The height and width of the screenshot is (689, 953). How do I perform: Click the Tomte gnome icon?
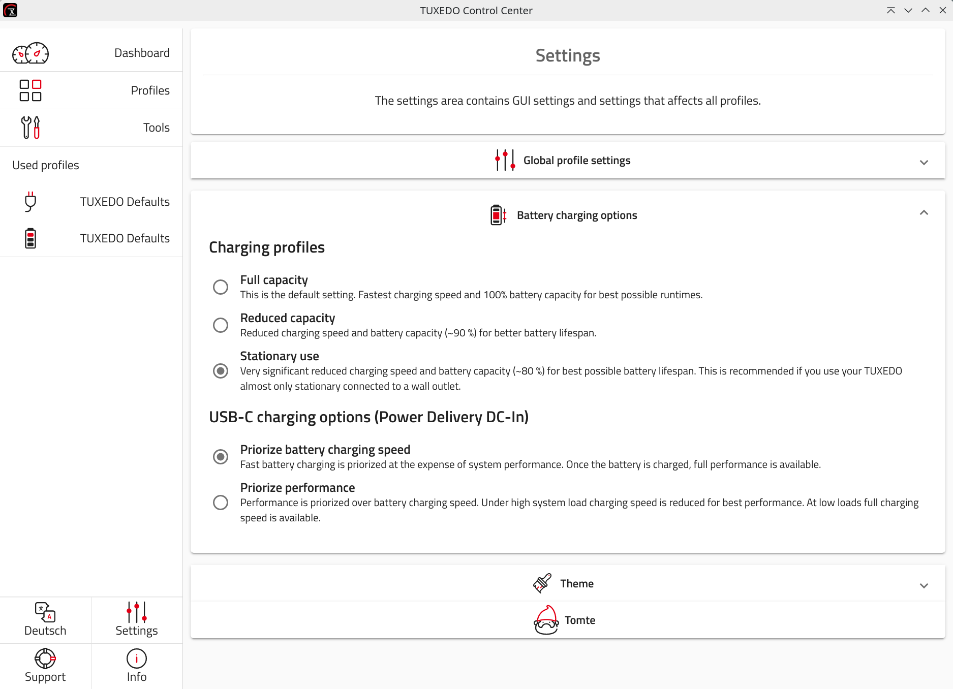(546, 620)
